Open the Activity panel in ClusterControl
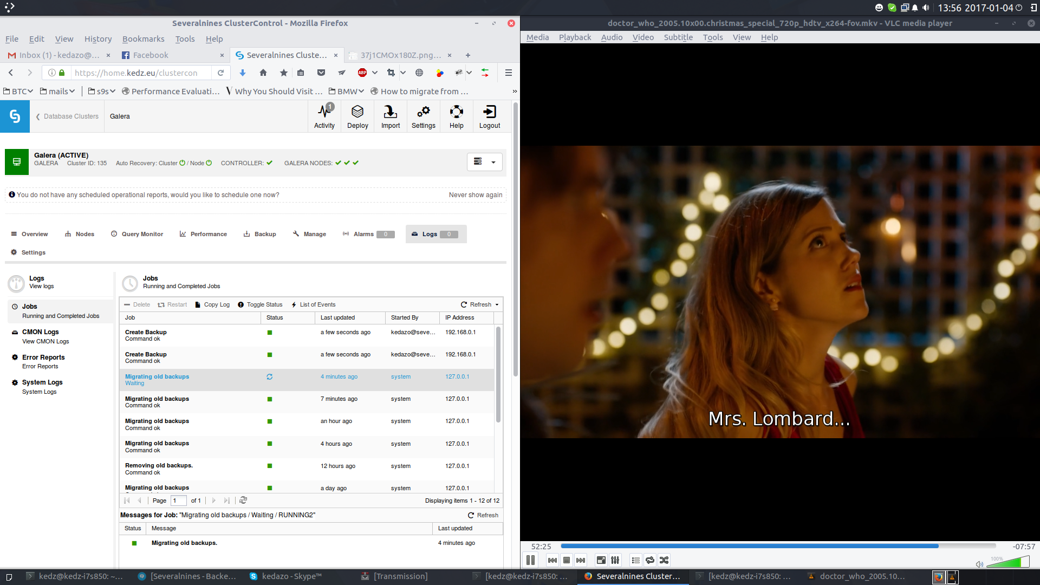1040x585 pixels. [324, 116]
